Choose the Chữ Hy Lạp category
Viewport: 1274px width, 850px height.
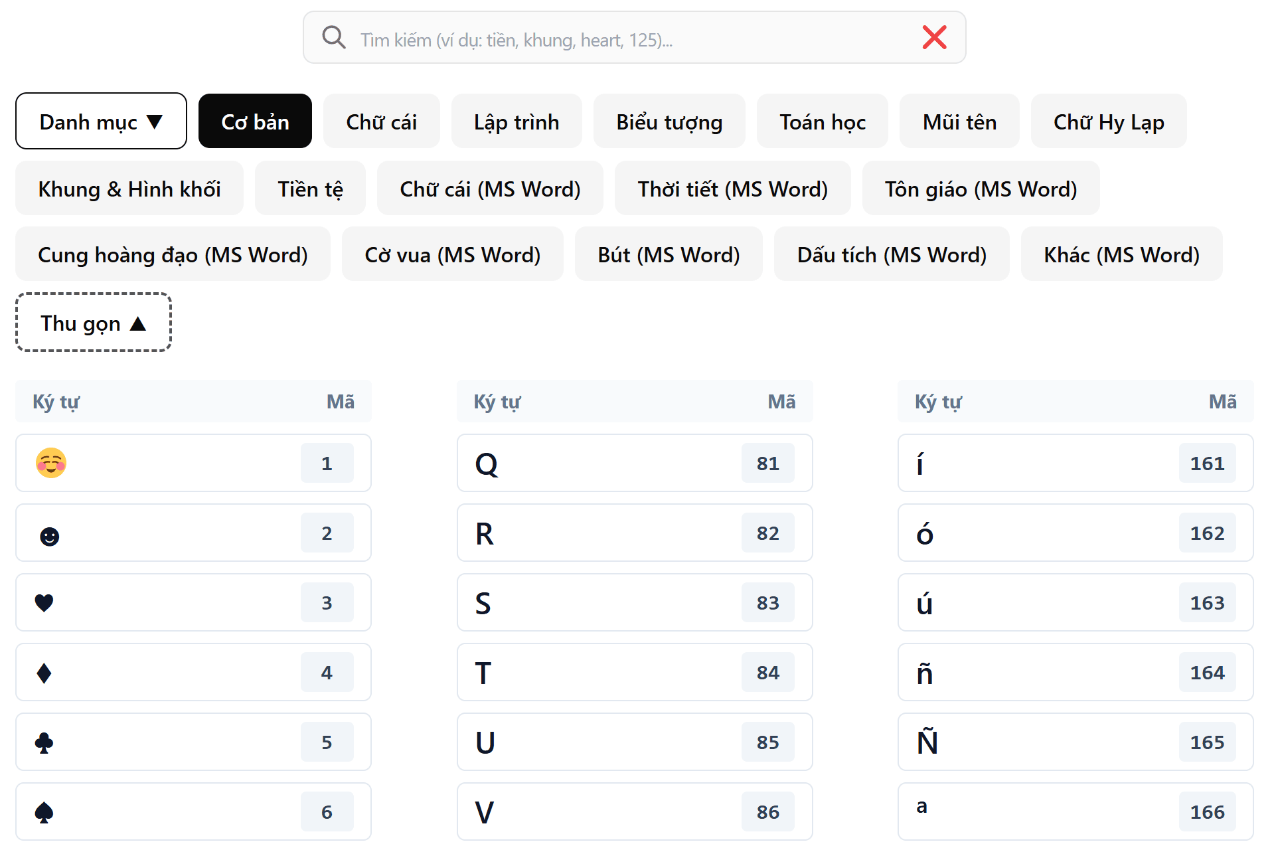1108,122
